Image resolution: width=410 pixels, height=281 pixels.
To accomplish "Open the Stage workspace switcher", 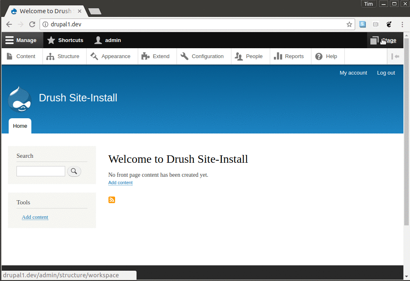I will pos(384,40).
